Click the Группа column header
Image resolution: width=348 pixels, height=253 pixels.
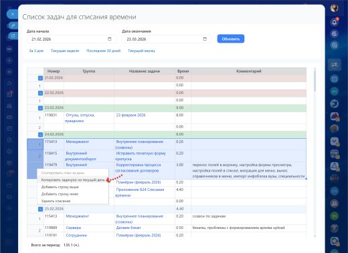coord(89,71)
